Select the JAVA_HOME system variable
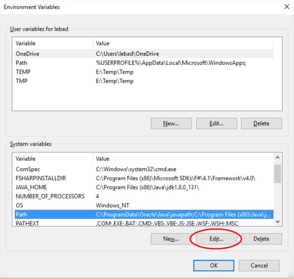Image resolution: width=294 pixels, height=279 pixels. click(31, 187)
